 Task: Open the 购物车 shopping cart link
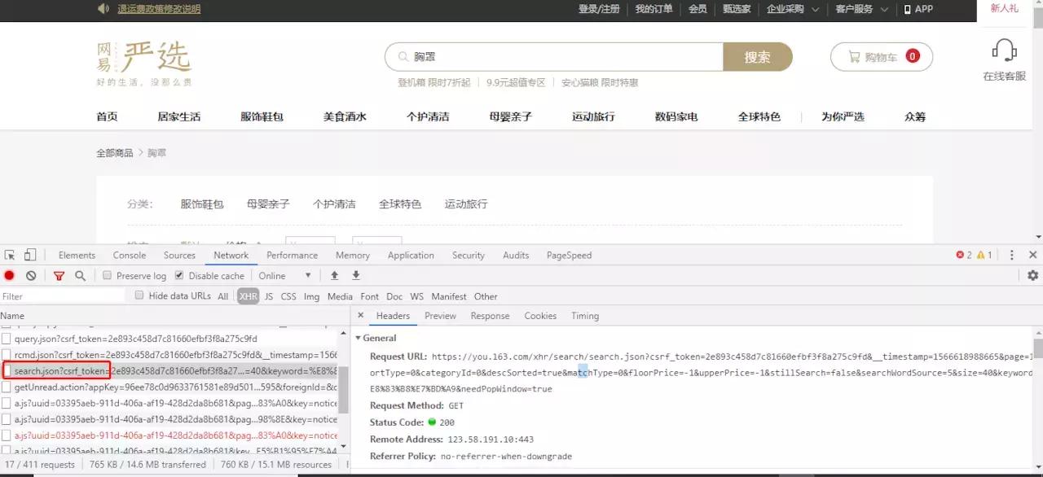coord(881,57)
